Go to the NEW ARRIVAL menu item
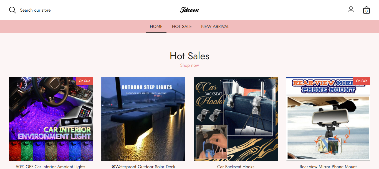Viewport: 379px width, 169px height. pos(215,27)
